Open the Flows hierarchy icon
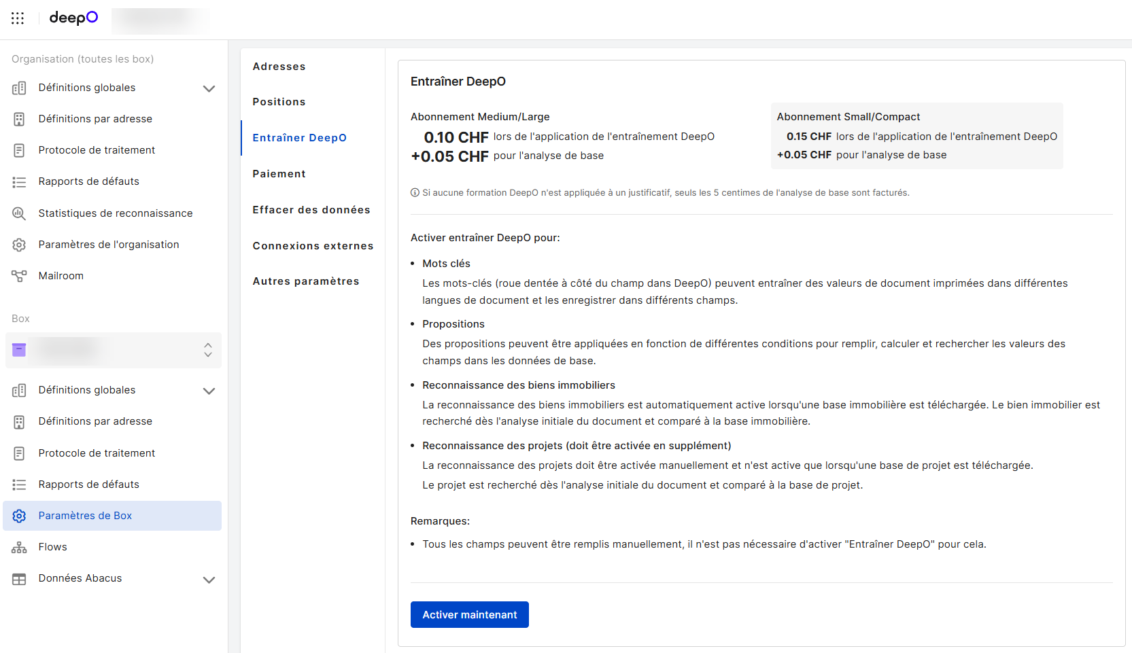Viewport: 1132px width, 653px height. (19, 547)
